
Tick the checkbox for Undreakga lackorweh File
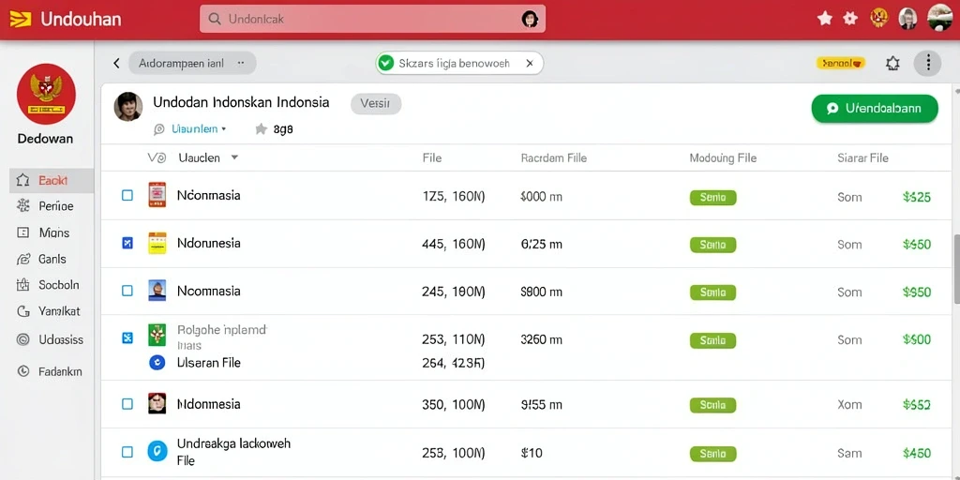(127, 453)
